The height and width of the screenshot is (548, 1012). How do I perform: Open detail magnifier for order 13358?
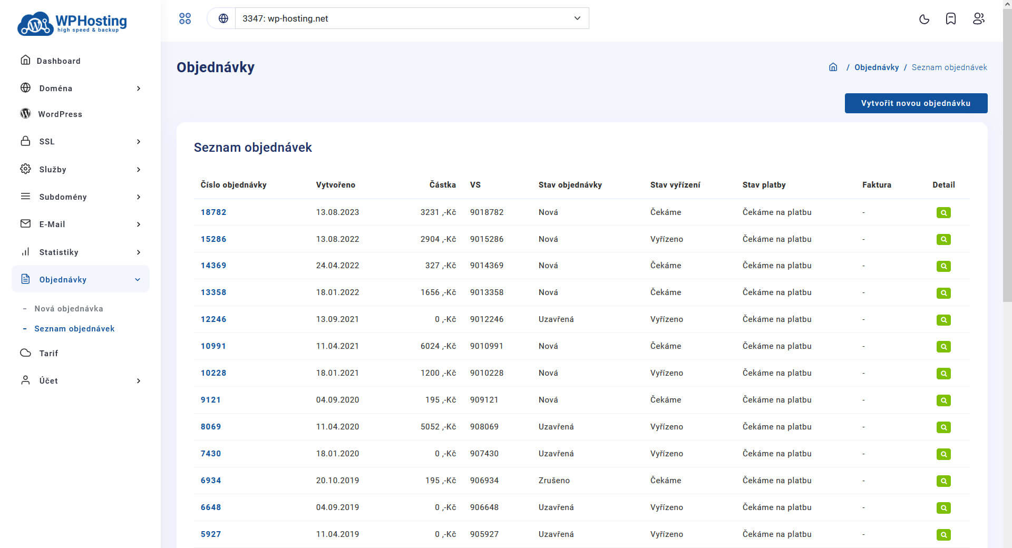(943, 293)
